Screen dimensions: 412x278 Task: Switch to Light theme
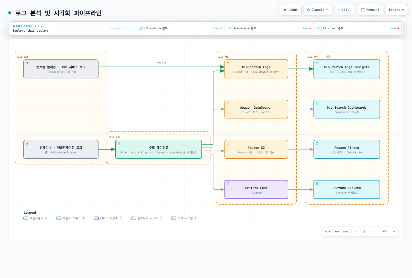tap(290, 10)
